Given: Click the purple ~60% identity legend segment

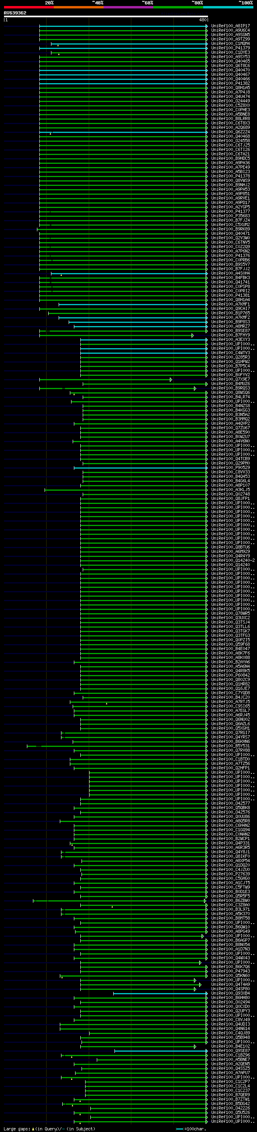Looking at the screenshot, I should point(129,7).
